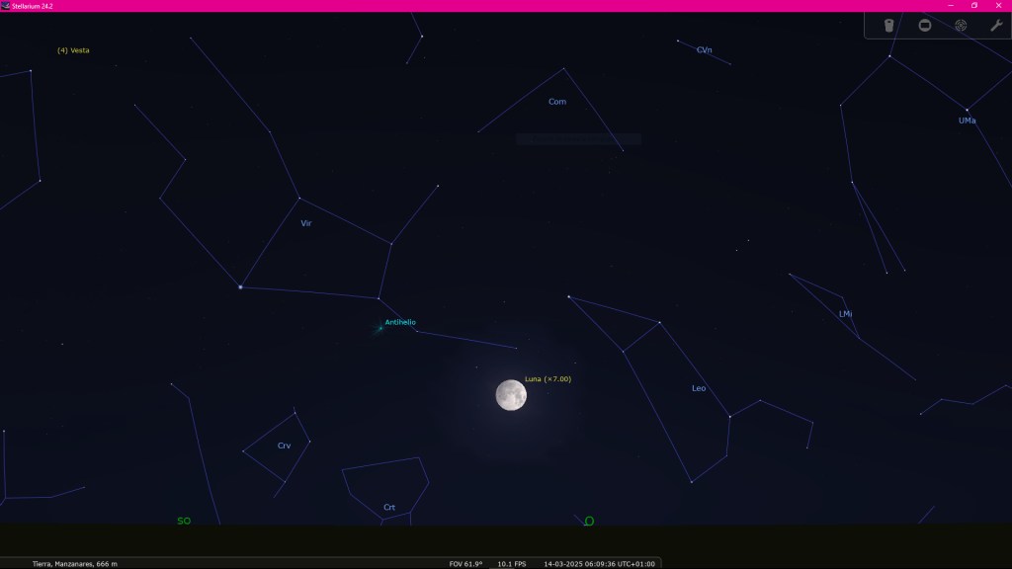1012x569 pixels.
Task: Activate the Telrad finder icon
Action: [961, 26]
